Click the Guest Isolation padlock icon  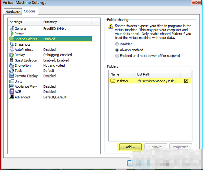(12, 60)
